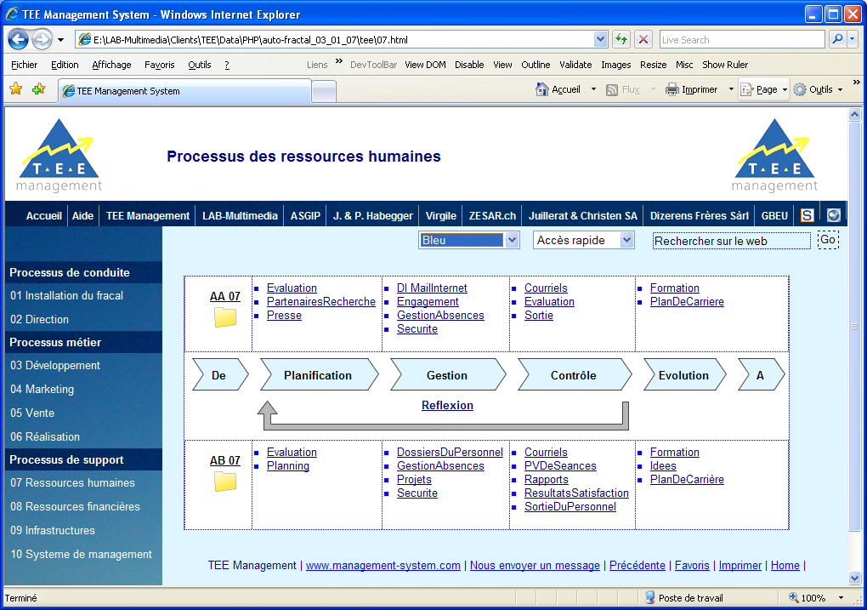Select 03 Développement in sidebar
The image size is (867, 610).
pyautogui.click(x=55, y=365)
